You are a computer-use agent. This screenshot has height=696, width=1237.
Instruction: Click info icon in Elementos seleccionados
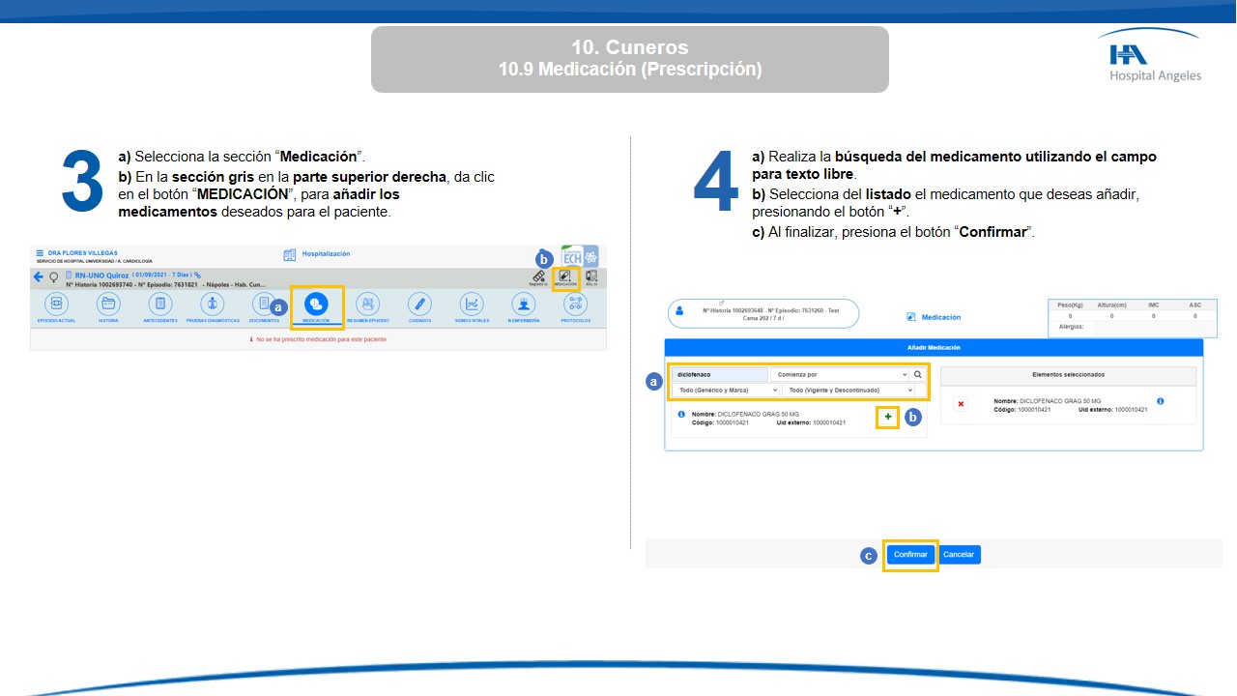coord(1160,401)
